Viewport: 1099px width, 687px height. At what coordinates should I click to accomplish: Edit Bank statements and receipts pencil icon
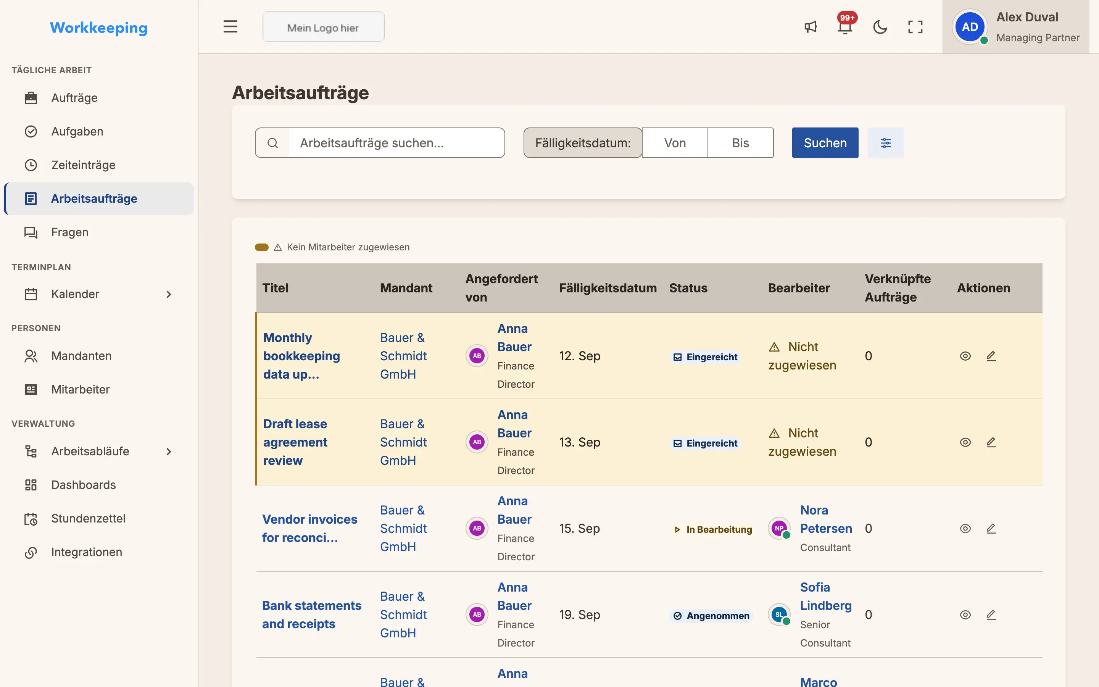pos(991,615)
